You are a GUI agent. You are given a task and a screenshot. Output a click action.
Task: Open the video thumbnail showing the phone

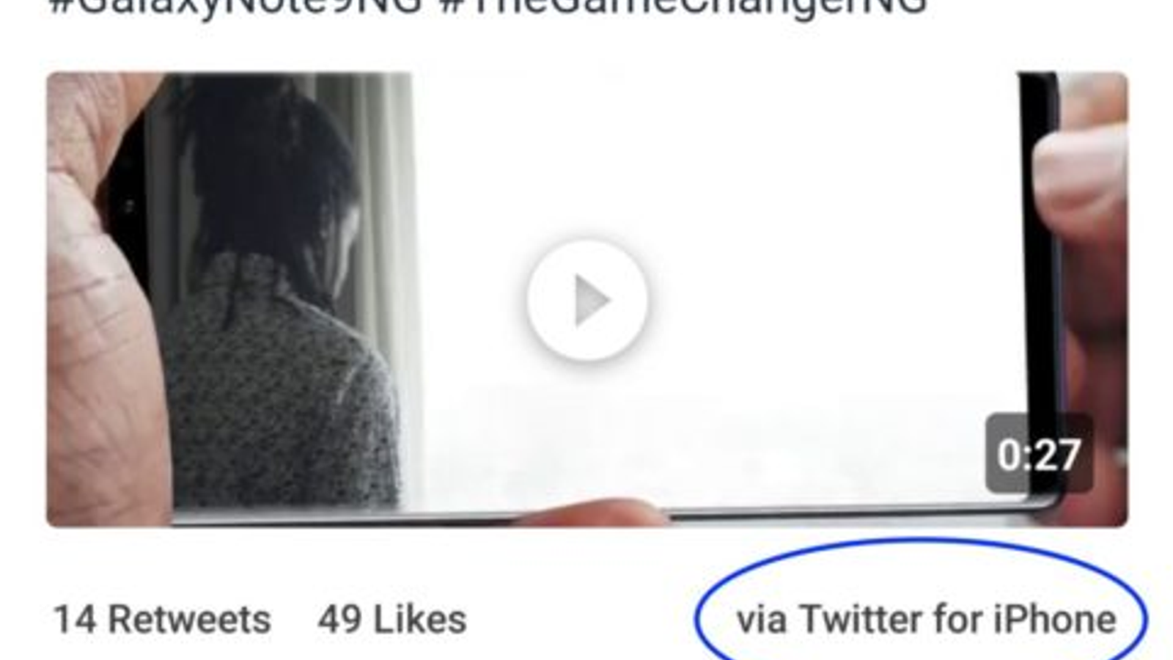(x=587, y=299)
